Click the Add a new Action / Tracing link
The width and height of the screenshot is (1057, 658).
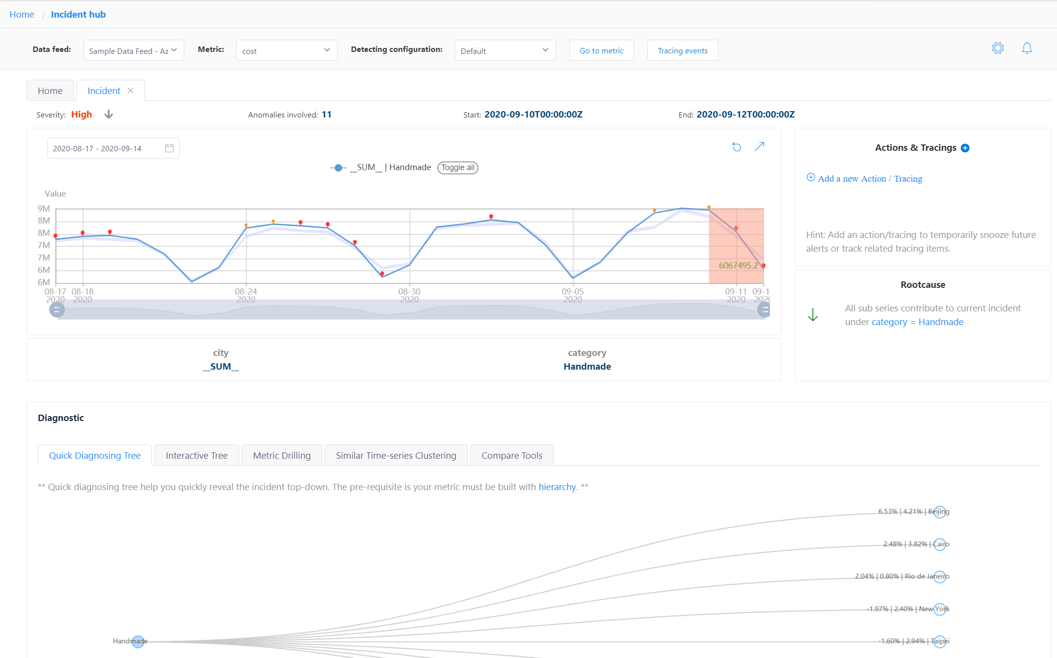pos(869,179)
